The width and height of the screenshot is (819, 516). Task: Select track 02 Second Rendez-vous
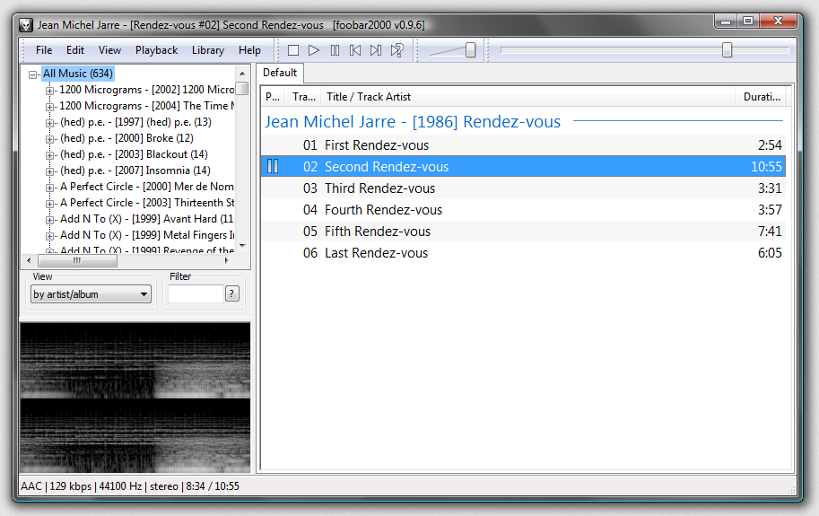[523, 167]
